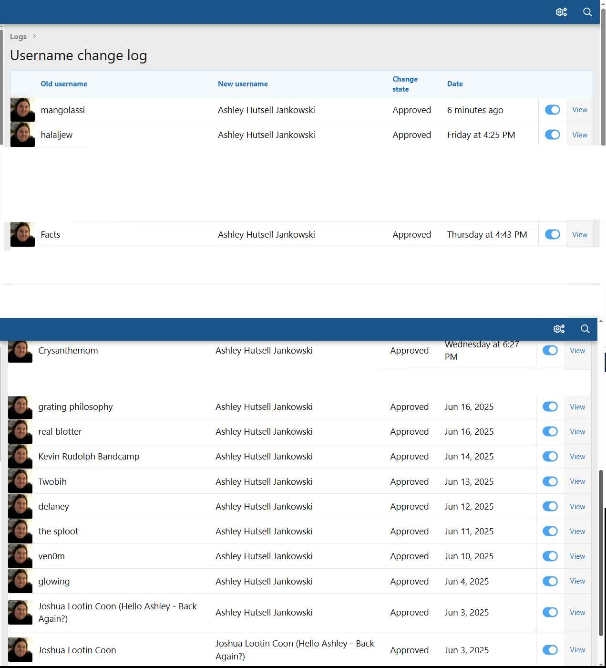The height and width of the screenshot is (668, 606).
Task: Click the avatar beside Kevin Rudolph Bandcamp
Action: tap(20, 457)
